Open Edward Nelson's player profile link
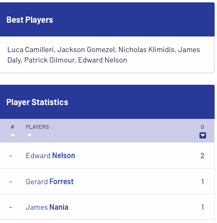 (50, 156)
